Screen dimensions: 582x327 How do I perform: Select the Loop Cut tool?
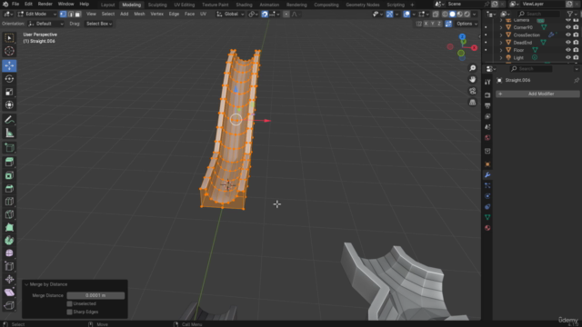(9, 202)
